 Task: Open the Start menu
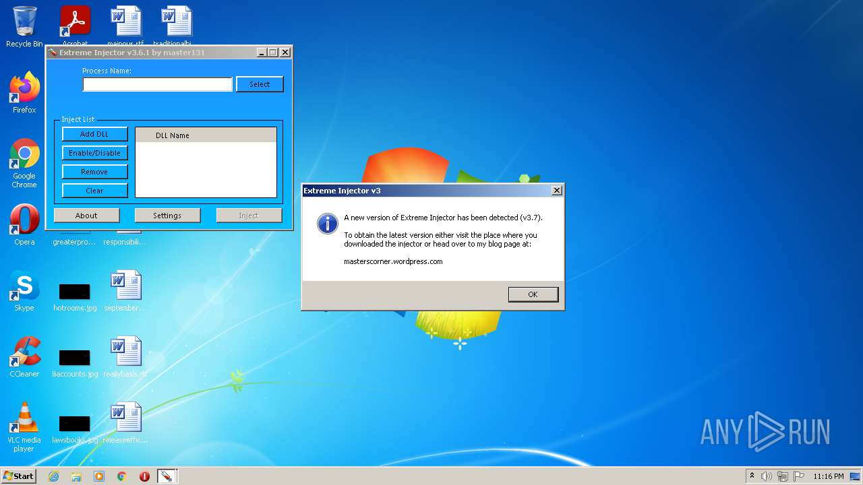point(19,476)
